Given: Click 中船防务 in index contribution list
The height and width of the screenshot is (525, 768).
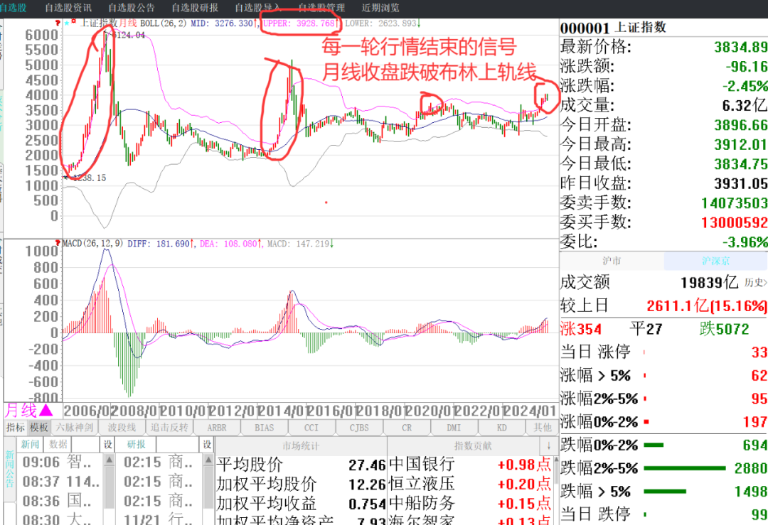Looking at the screenshot, I should click(x=422, y=503).
